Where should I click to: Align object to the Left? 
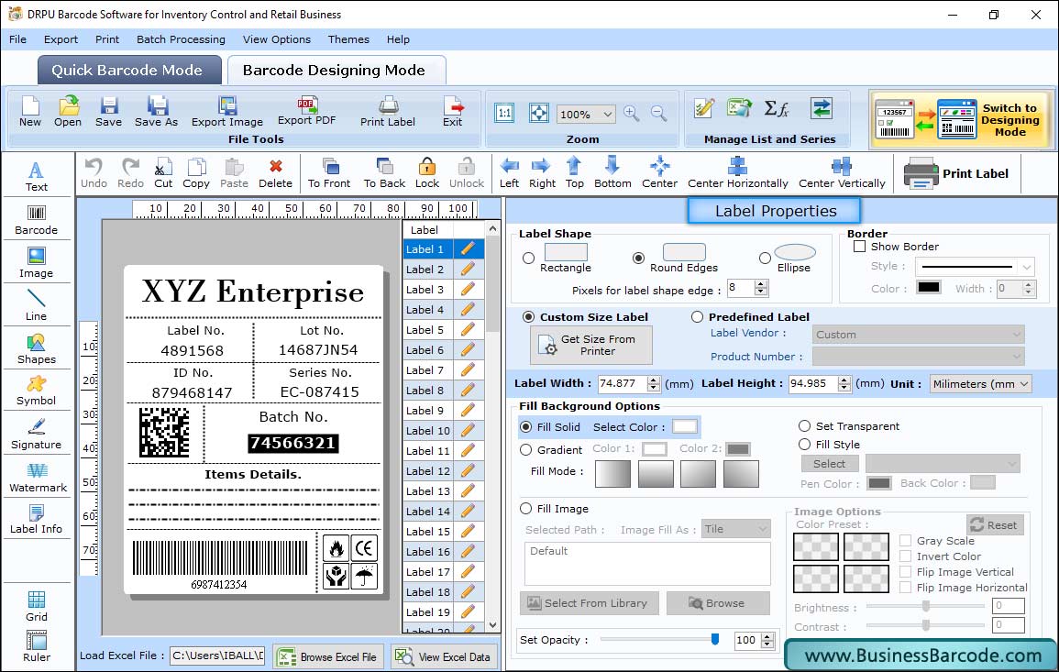click(509, 173)
